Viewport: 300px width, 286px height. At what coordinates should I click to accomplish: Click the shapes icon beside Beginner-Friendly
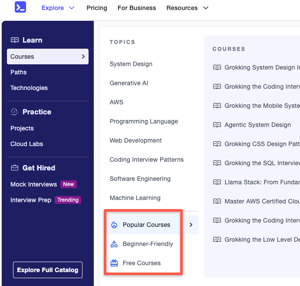(x=114, y=244)
